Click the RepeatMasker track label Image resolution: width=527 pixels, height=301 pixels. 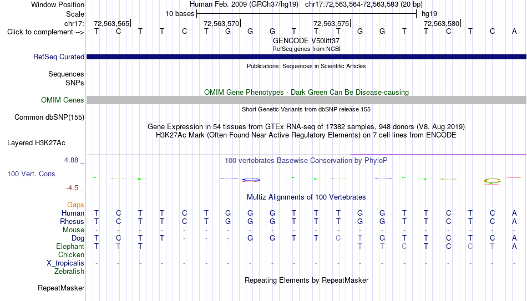[61, 288]
